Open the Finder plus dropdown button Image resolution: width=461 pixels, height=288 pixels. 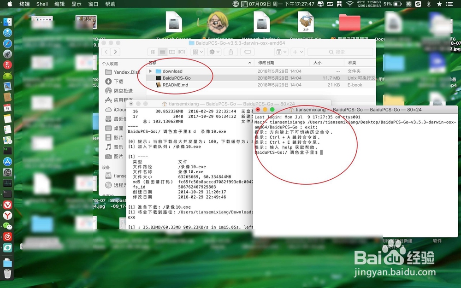click(x=297, y=52)
